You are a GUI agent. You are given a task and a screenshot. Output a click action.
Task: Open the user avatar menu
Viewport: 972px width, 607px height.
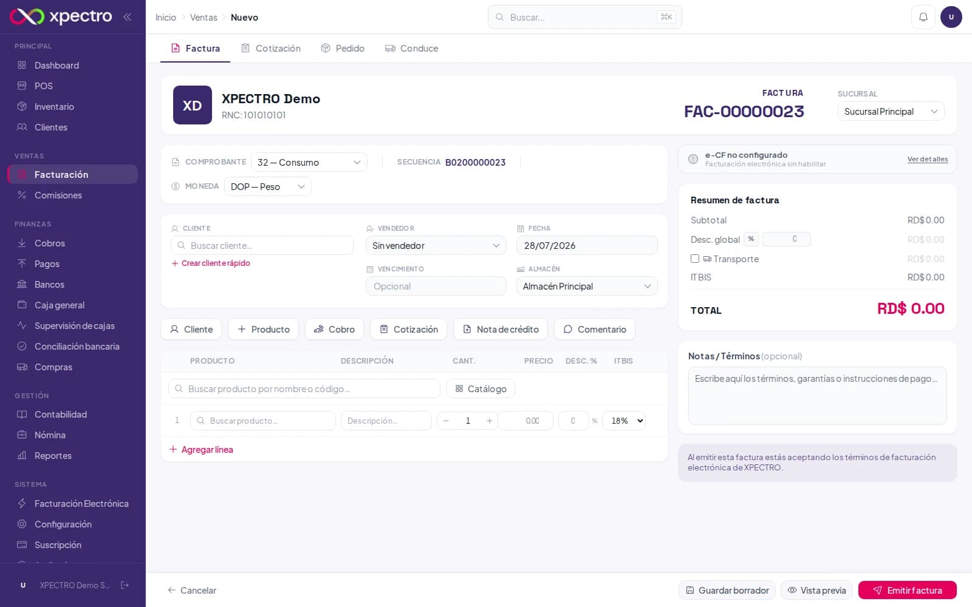point(951,17)
